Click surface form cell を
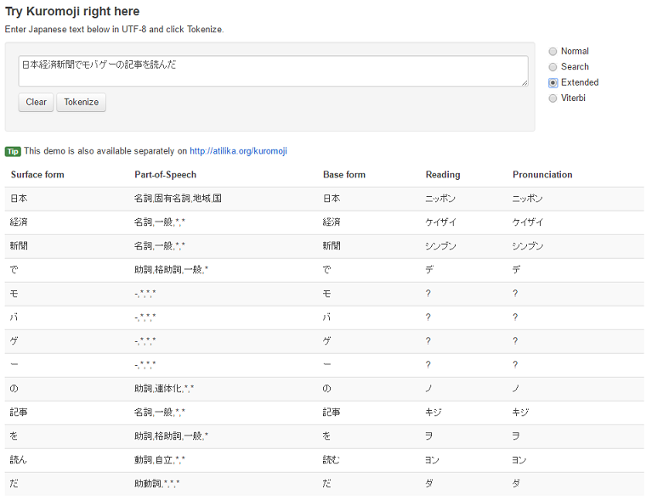 (x=14, y=436)
